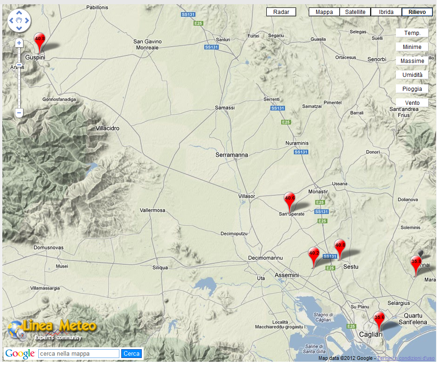The width and height of the screenshot is (437, 365).
Task: Select Ibrida map type
Action: point(386,12)
